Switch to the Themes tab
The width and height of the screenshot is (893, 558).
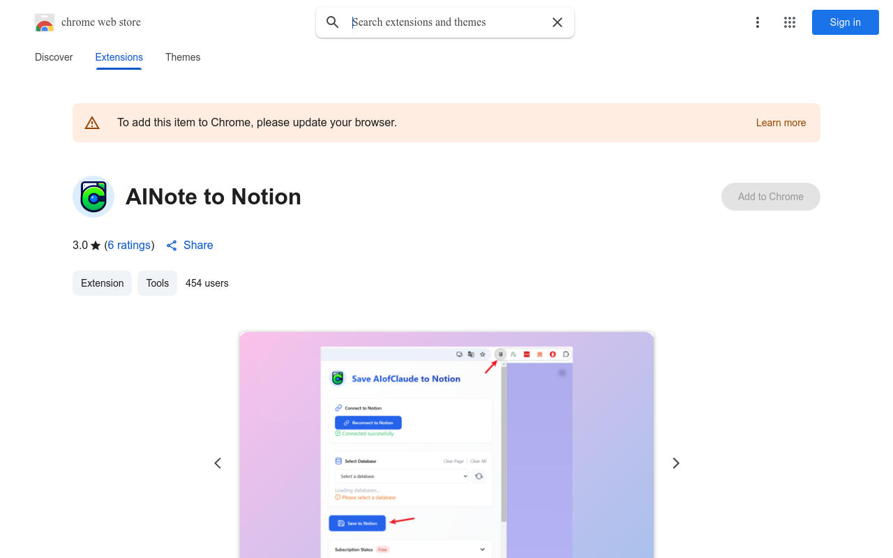click(183, 57)
